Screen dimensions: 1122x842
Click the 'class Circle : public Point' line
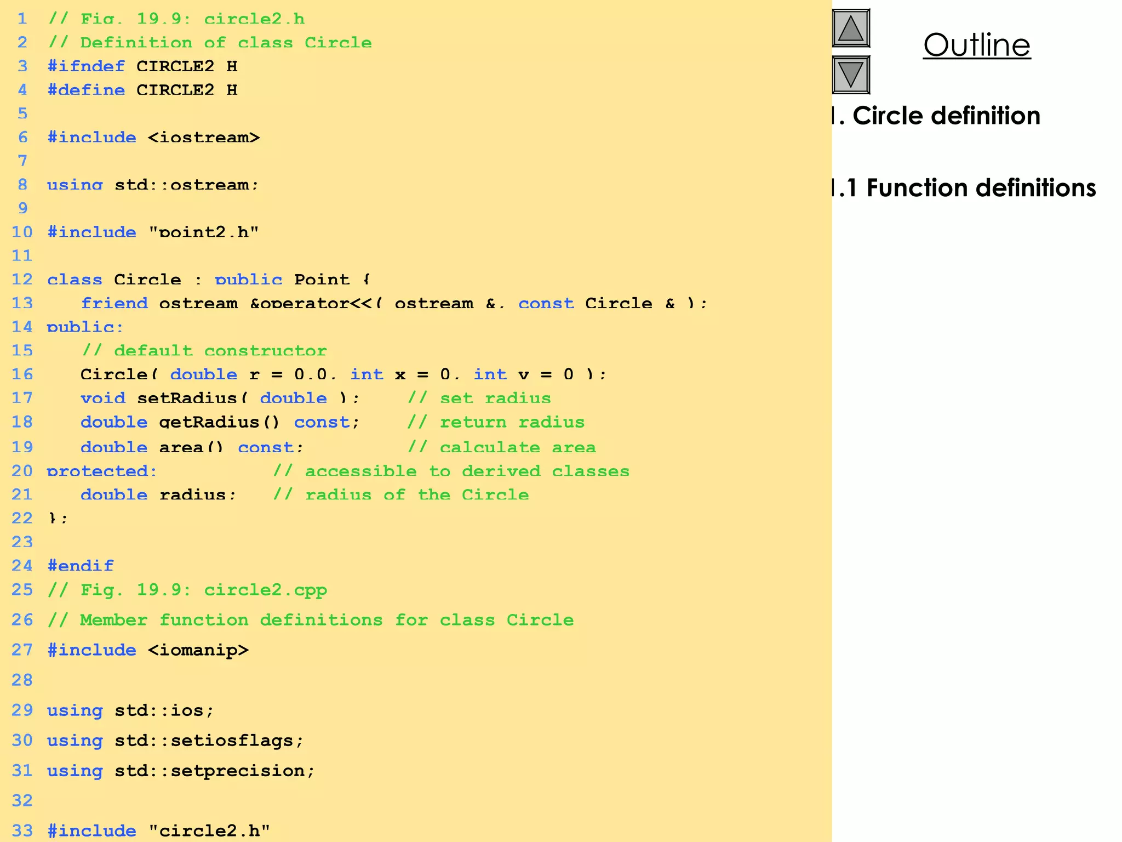(x=209, y=280)
